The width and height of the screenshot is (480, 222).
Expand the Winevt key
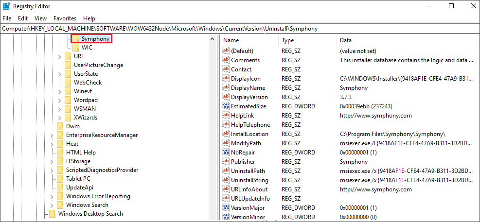[x=60, y=91]
